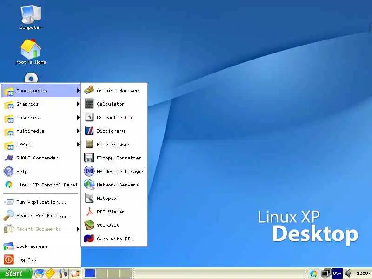Click the Floppy Formatter disk icon
The width and height of the screenshot is (372, 279).
[x=89, y=158]
